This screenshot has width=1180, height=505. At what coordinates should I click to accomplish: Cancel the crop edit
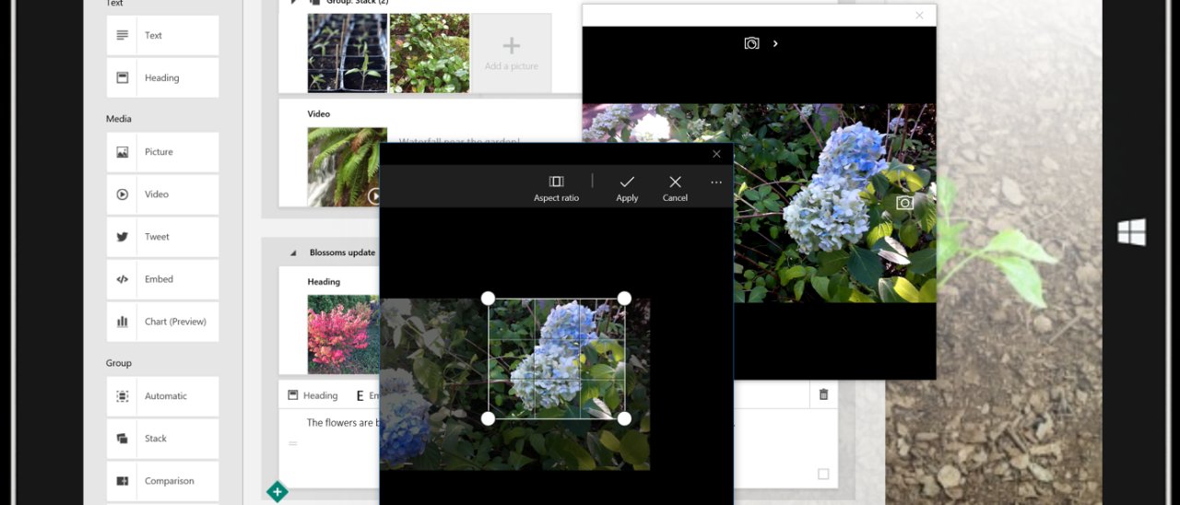675,188
